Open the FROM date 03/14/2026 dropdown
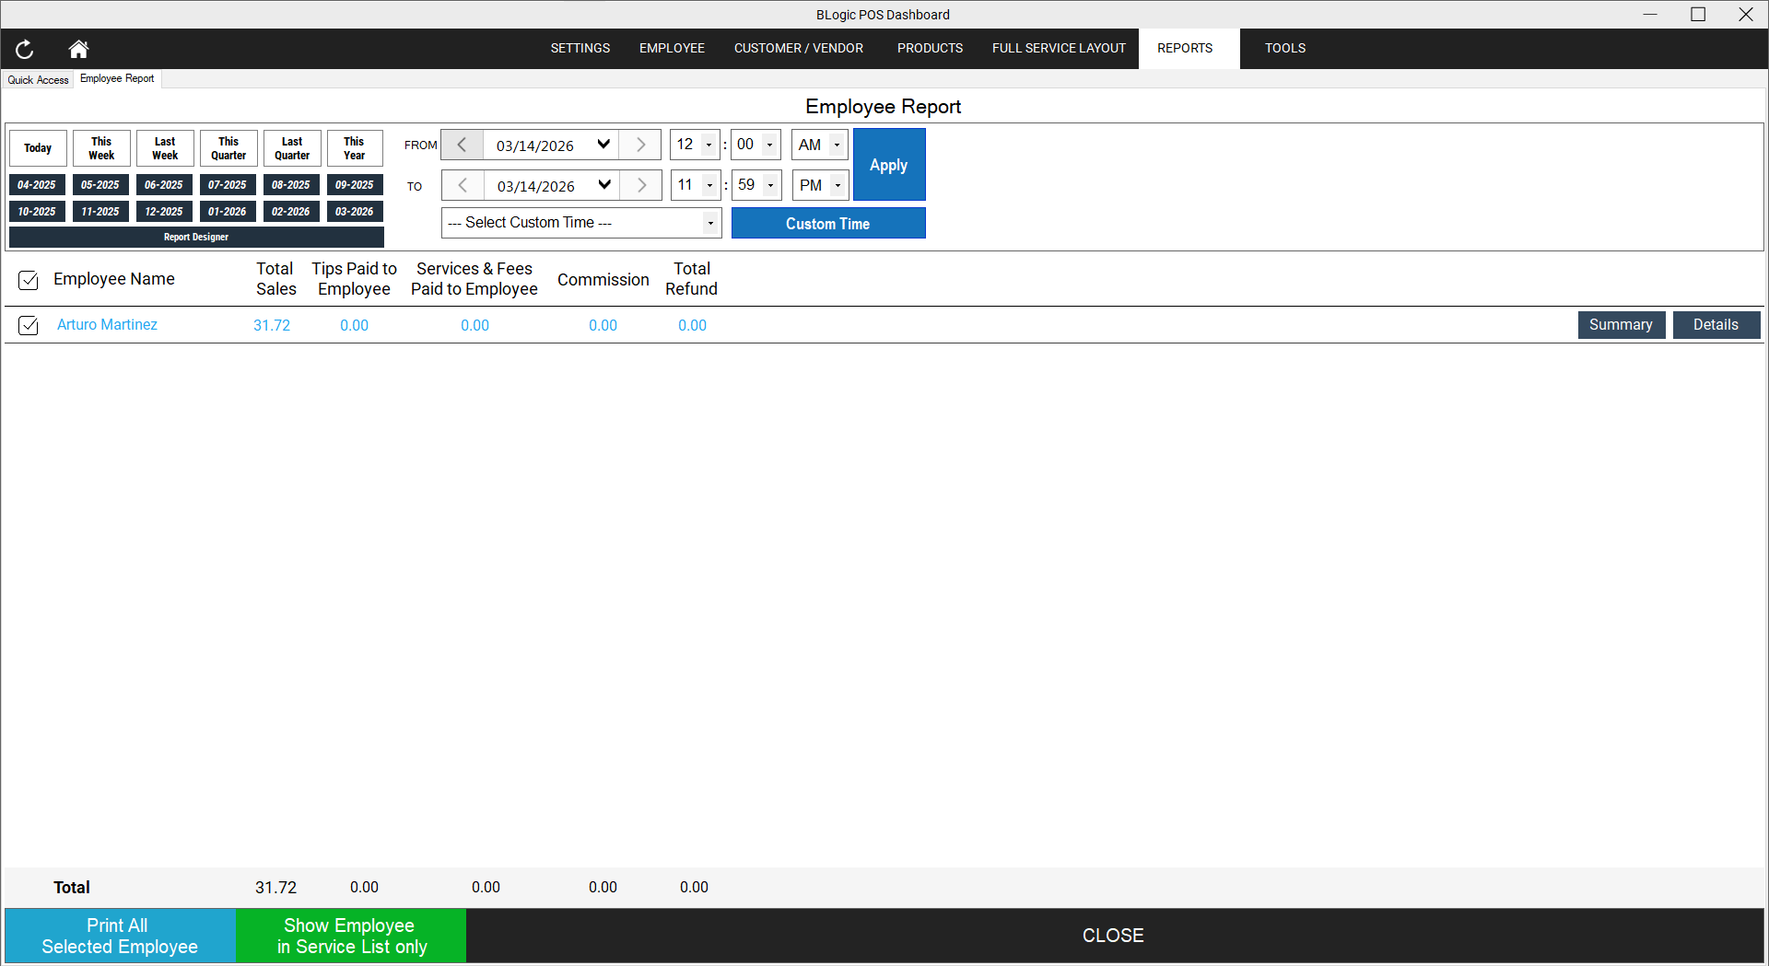The image size is (1769, 966). [x=603, y=145]
